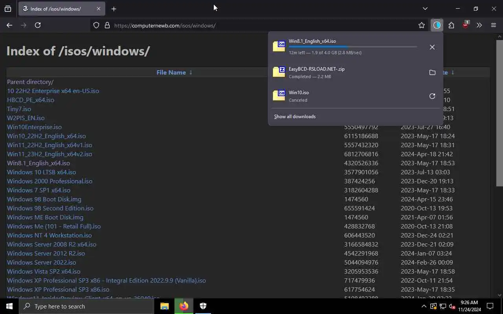Download HBCD_PE_x64.iso file
503x314 pixels.
31,100
